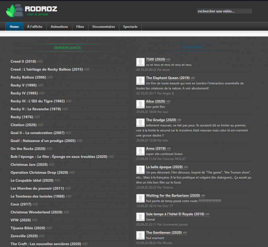Viewport: 268px width, 247px height.
Task: Open Operation Christmas Drop (2020)
Action: 39,172
